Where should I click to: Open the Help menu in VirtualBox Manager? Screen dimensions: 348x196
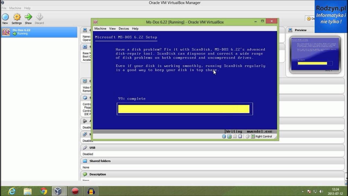point(27,8)
